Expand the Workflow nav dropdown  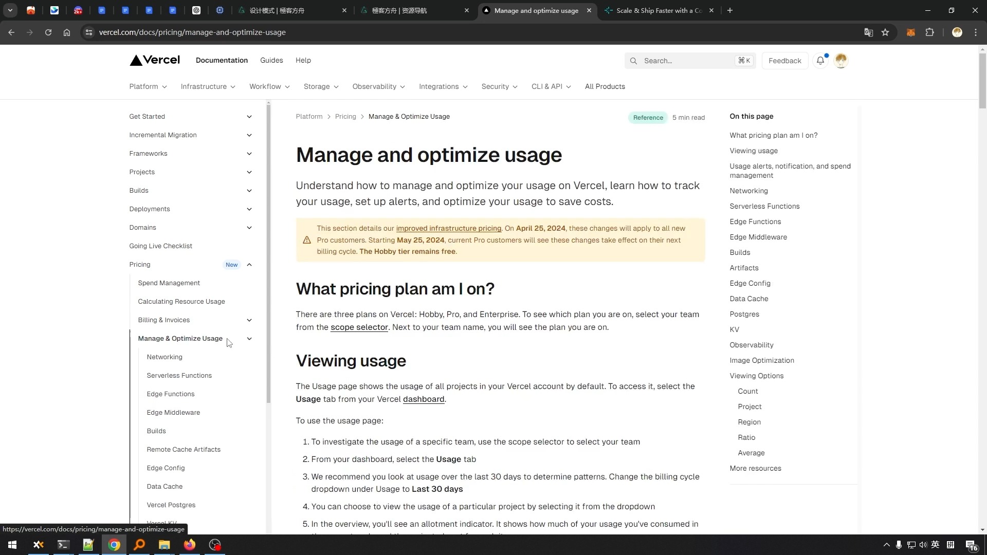269,86
